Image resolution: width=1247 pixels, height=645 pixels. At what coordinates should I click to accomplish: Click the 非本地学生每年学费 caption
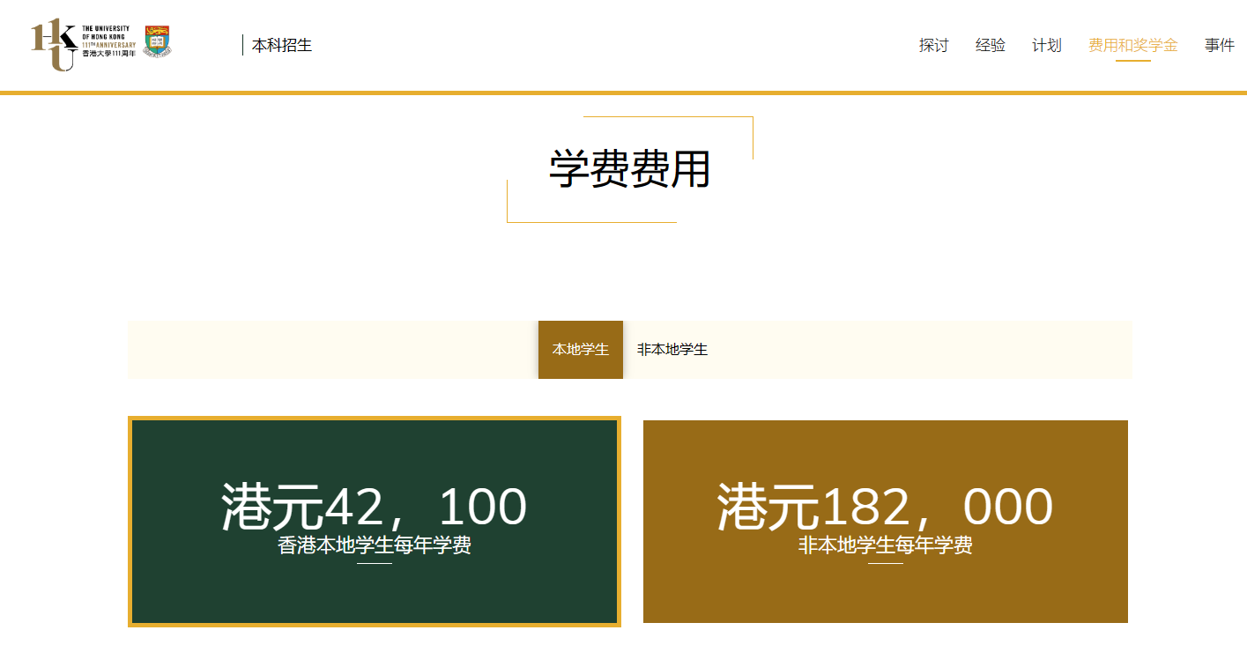coord(885,546)
